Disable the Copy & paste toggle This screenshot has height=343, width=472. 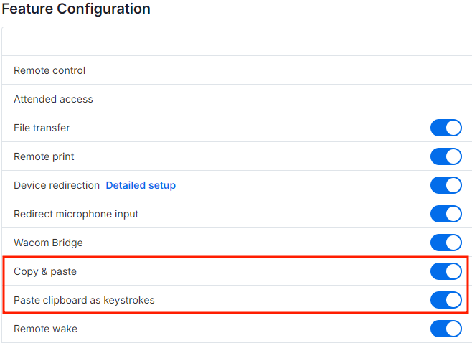tap(445, 271)
